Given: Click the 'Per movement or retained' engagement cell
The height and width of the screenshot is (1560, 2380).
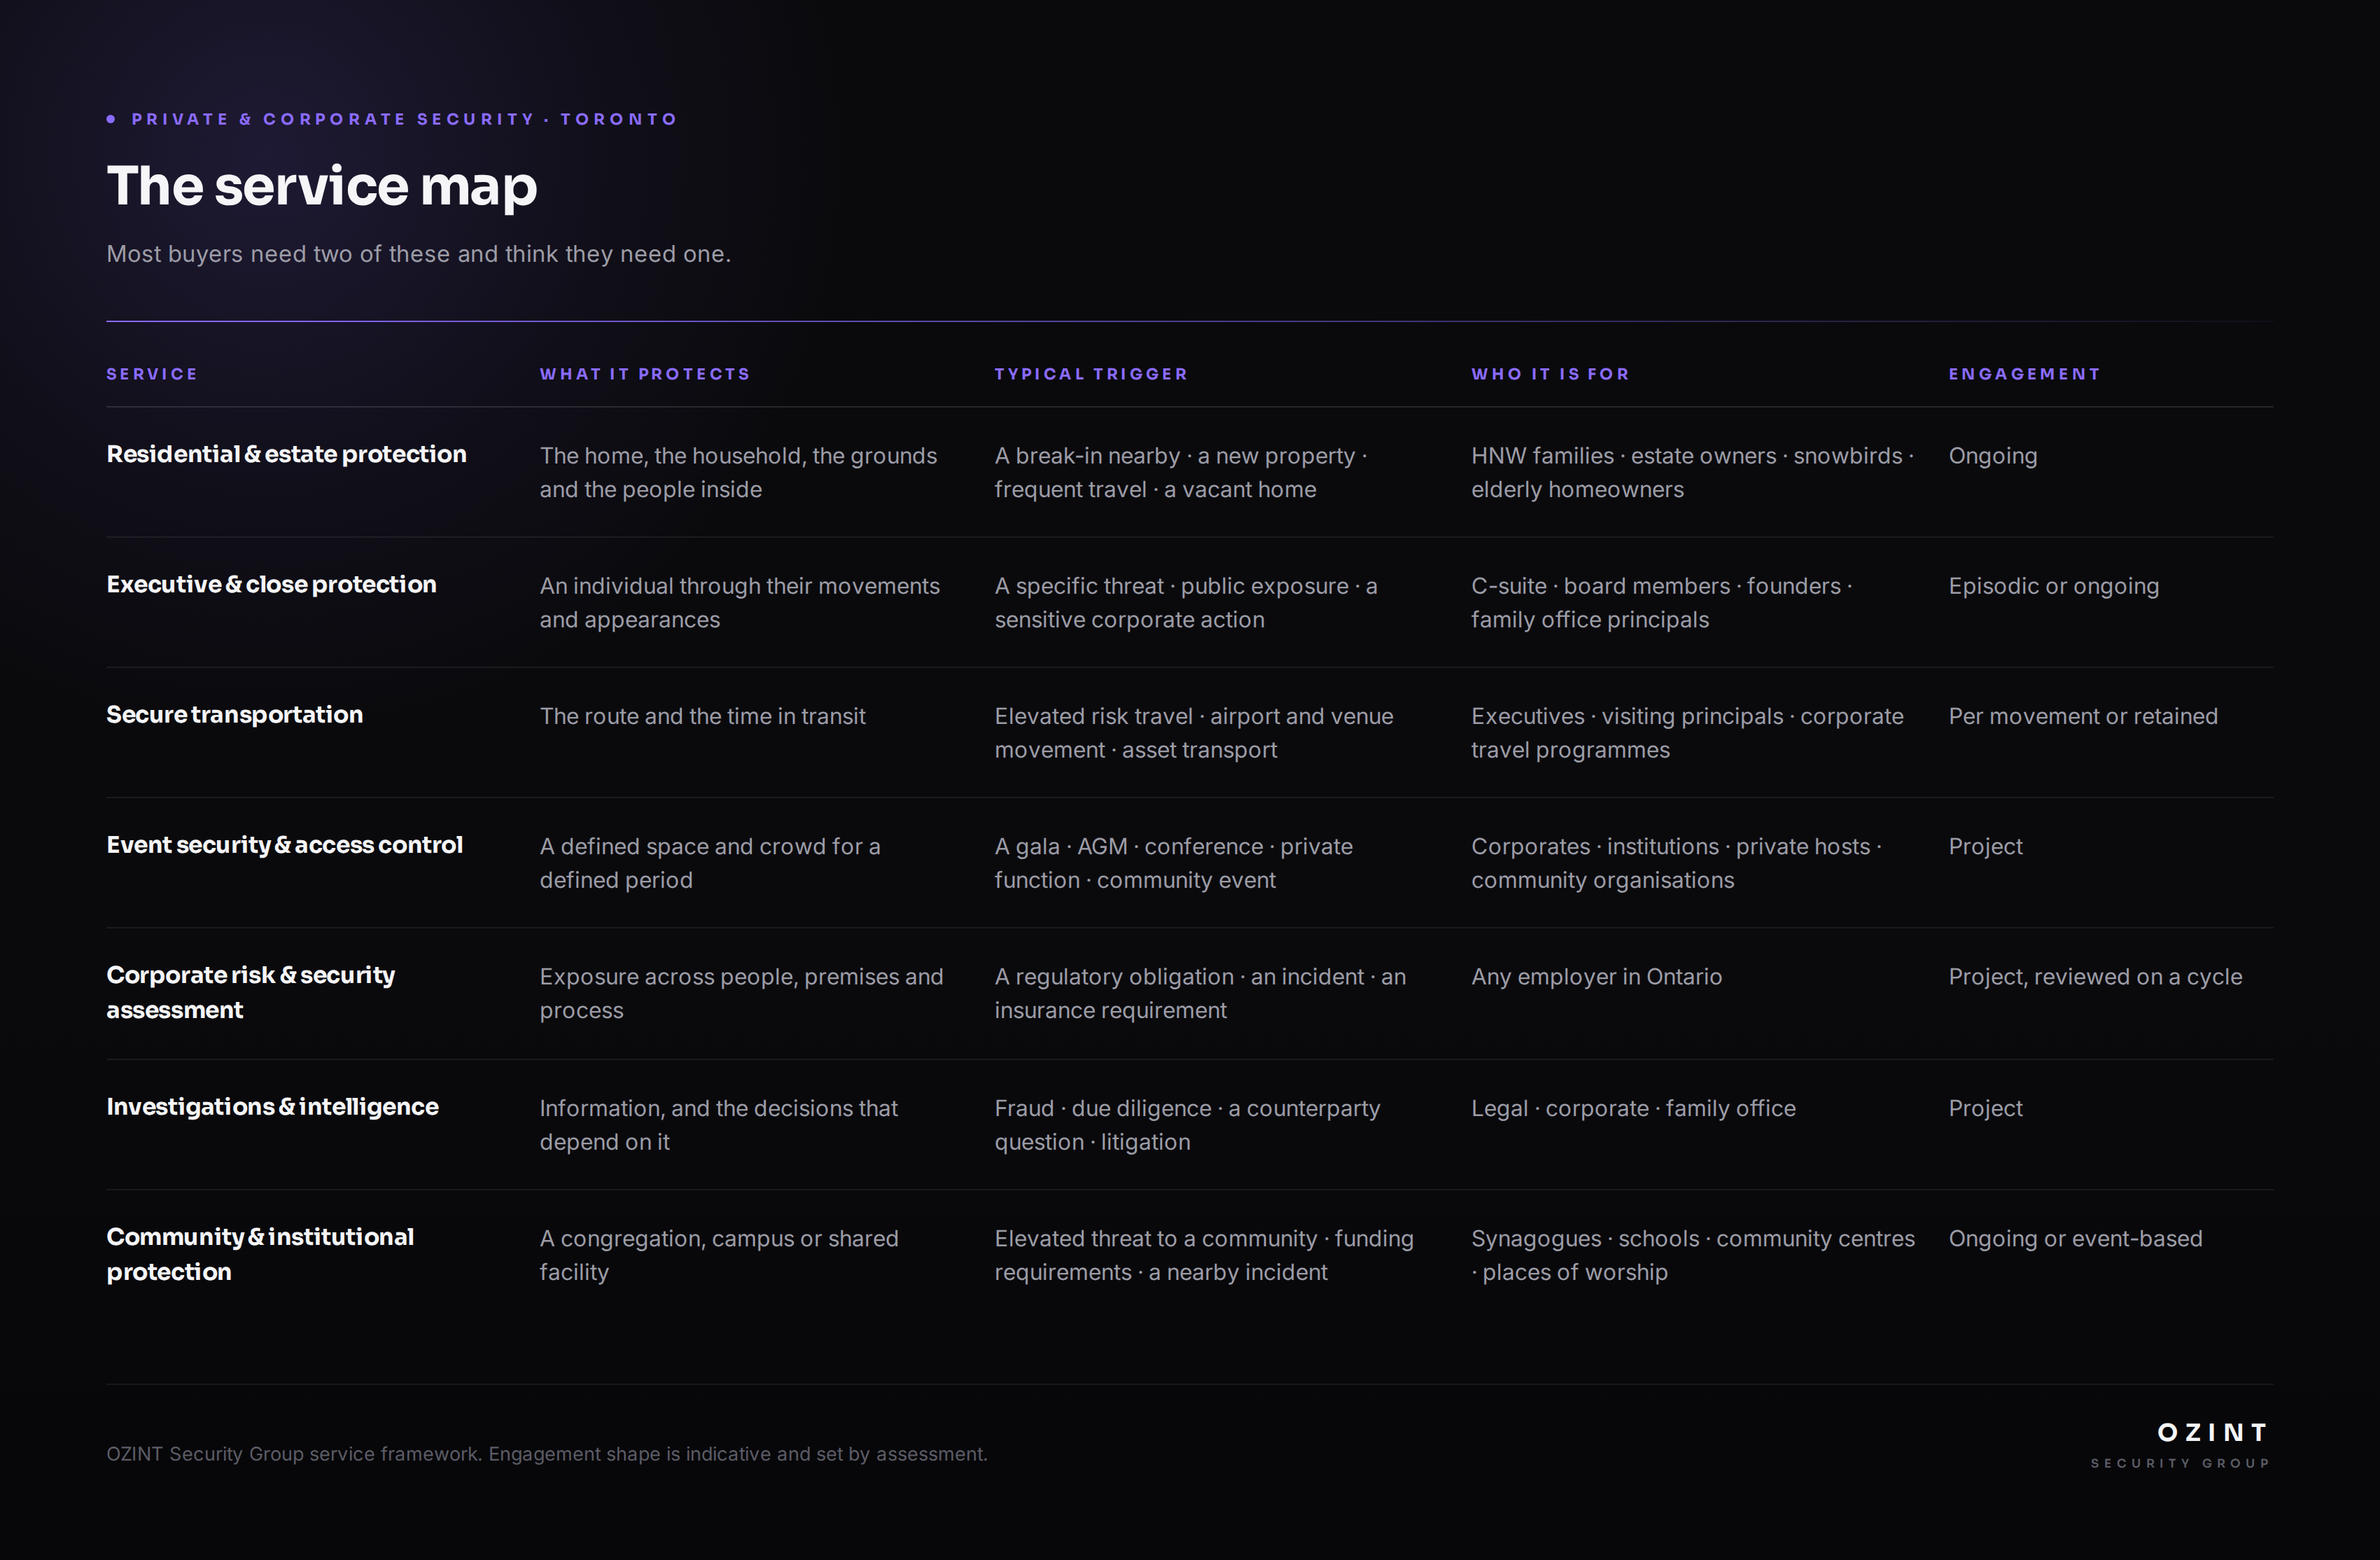Looking at the screenshot, I should coord(2083,716).
